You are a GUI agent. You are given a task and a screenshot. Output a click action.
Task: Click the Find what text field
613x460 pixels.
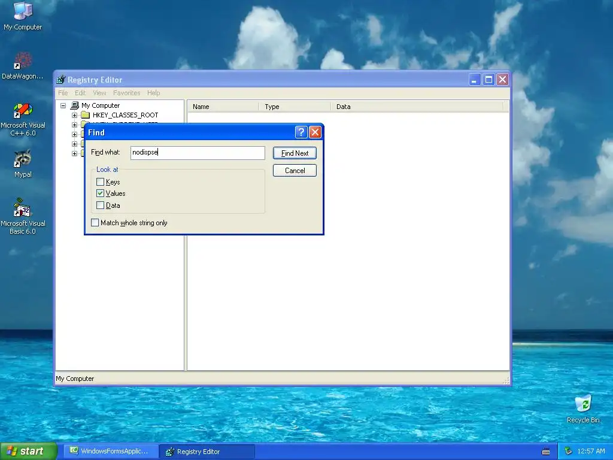coord(198,153)
